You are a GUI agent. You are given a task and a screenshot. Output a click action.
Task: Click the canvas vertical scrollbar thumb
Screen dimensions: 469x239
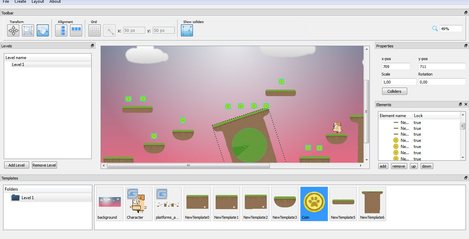(366, 112)
